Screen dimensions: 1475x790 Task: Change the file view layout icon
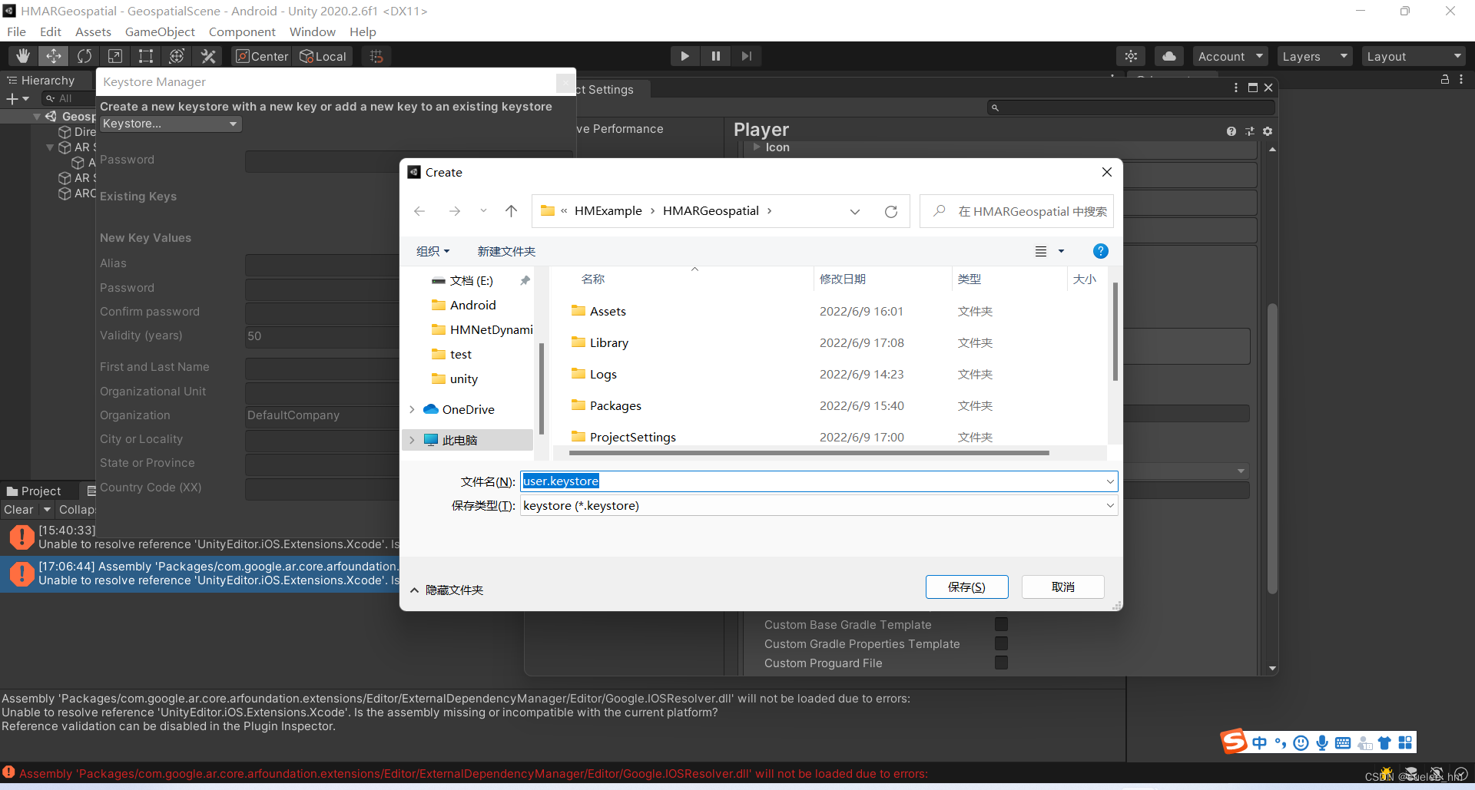pos(1041,251)
